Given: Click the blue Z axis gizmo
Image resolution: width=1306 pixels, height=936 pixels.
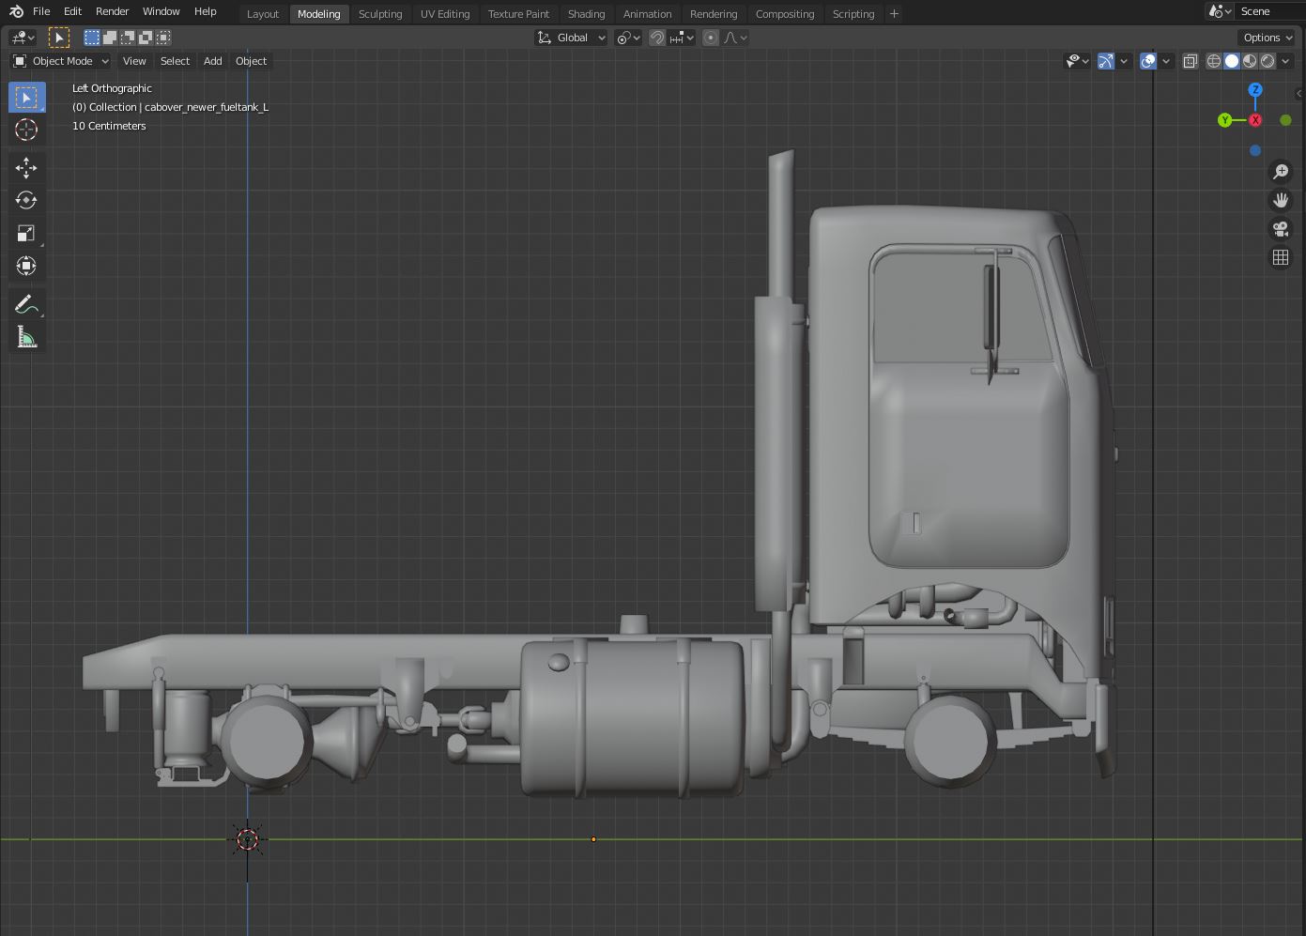Looking at the screenshot, I should (x=1255, y=90).
